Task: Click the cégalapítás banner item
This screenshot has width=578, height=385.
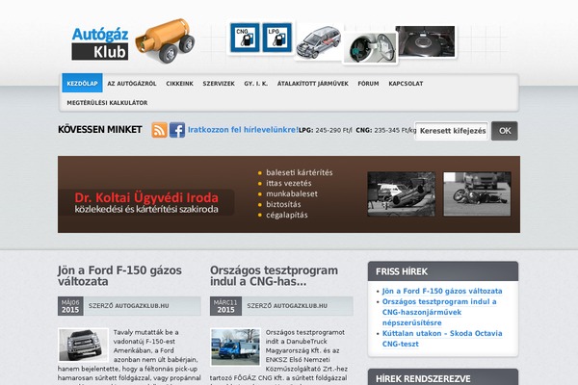Action: [287, 215]
